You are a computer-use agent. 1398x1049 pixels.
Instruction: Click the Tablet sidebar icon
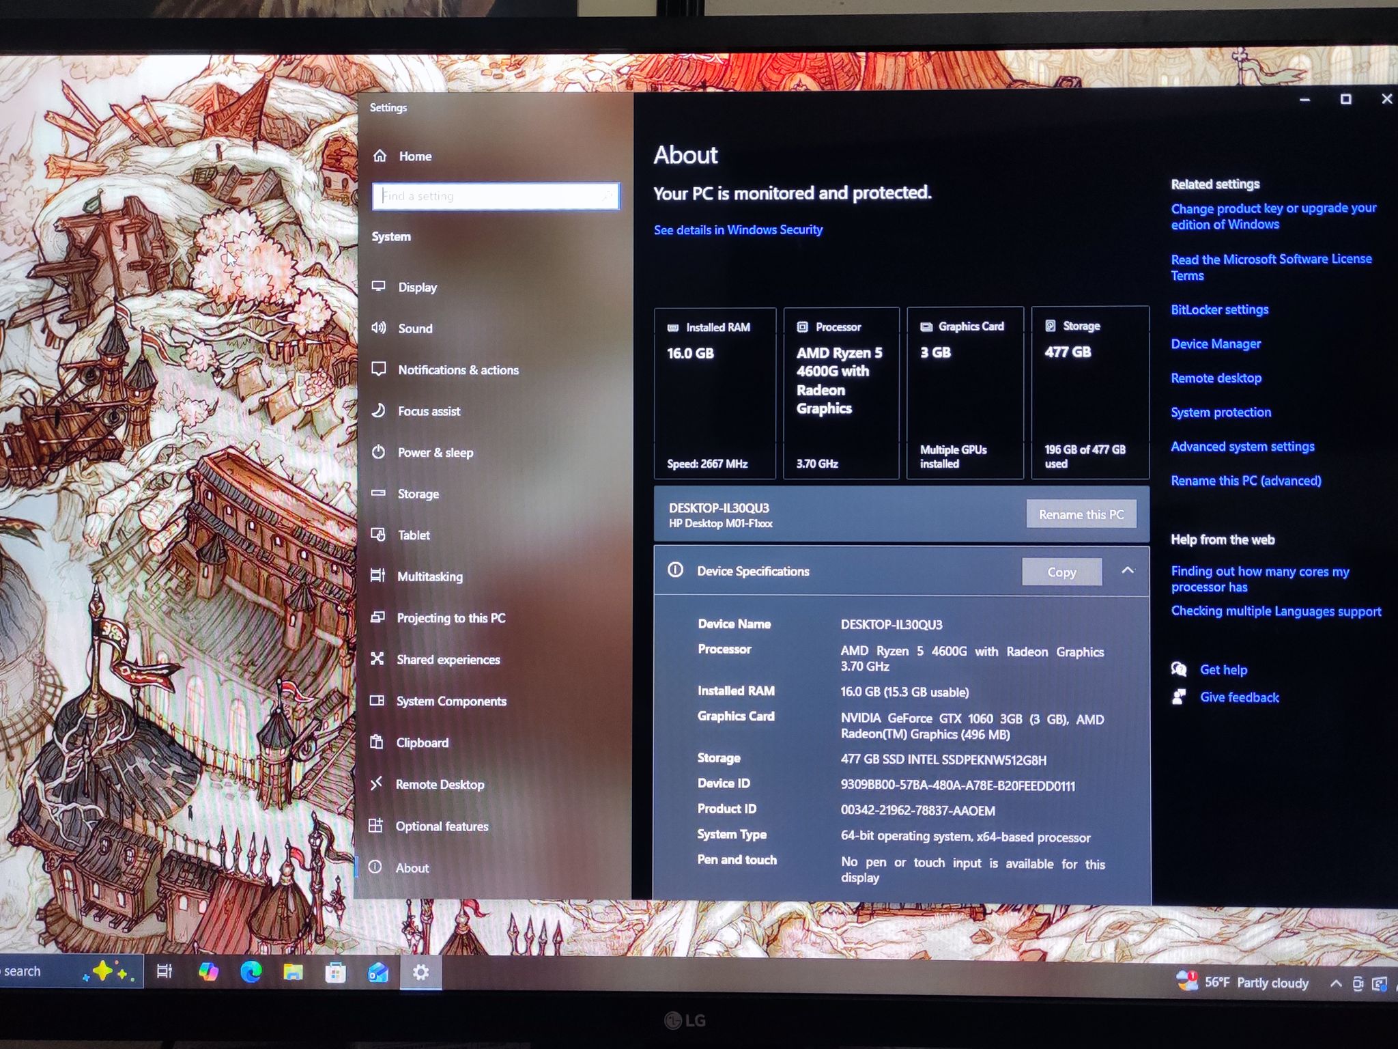[x=378, y=535]
